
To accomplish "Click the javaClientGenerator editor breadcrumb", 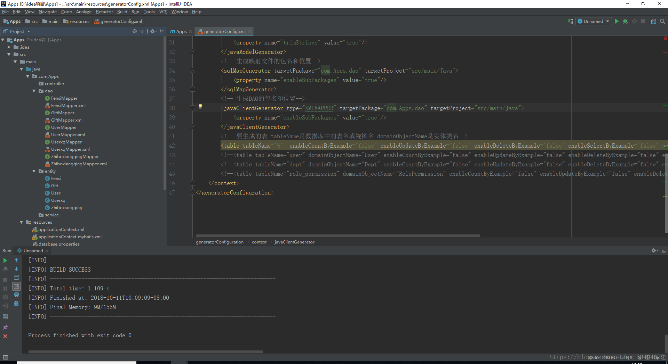I will click(x=294, y=242).
